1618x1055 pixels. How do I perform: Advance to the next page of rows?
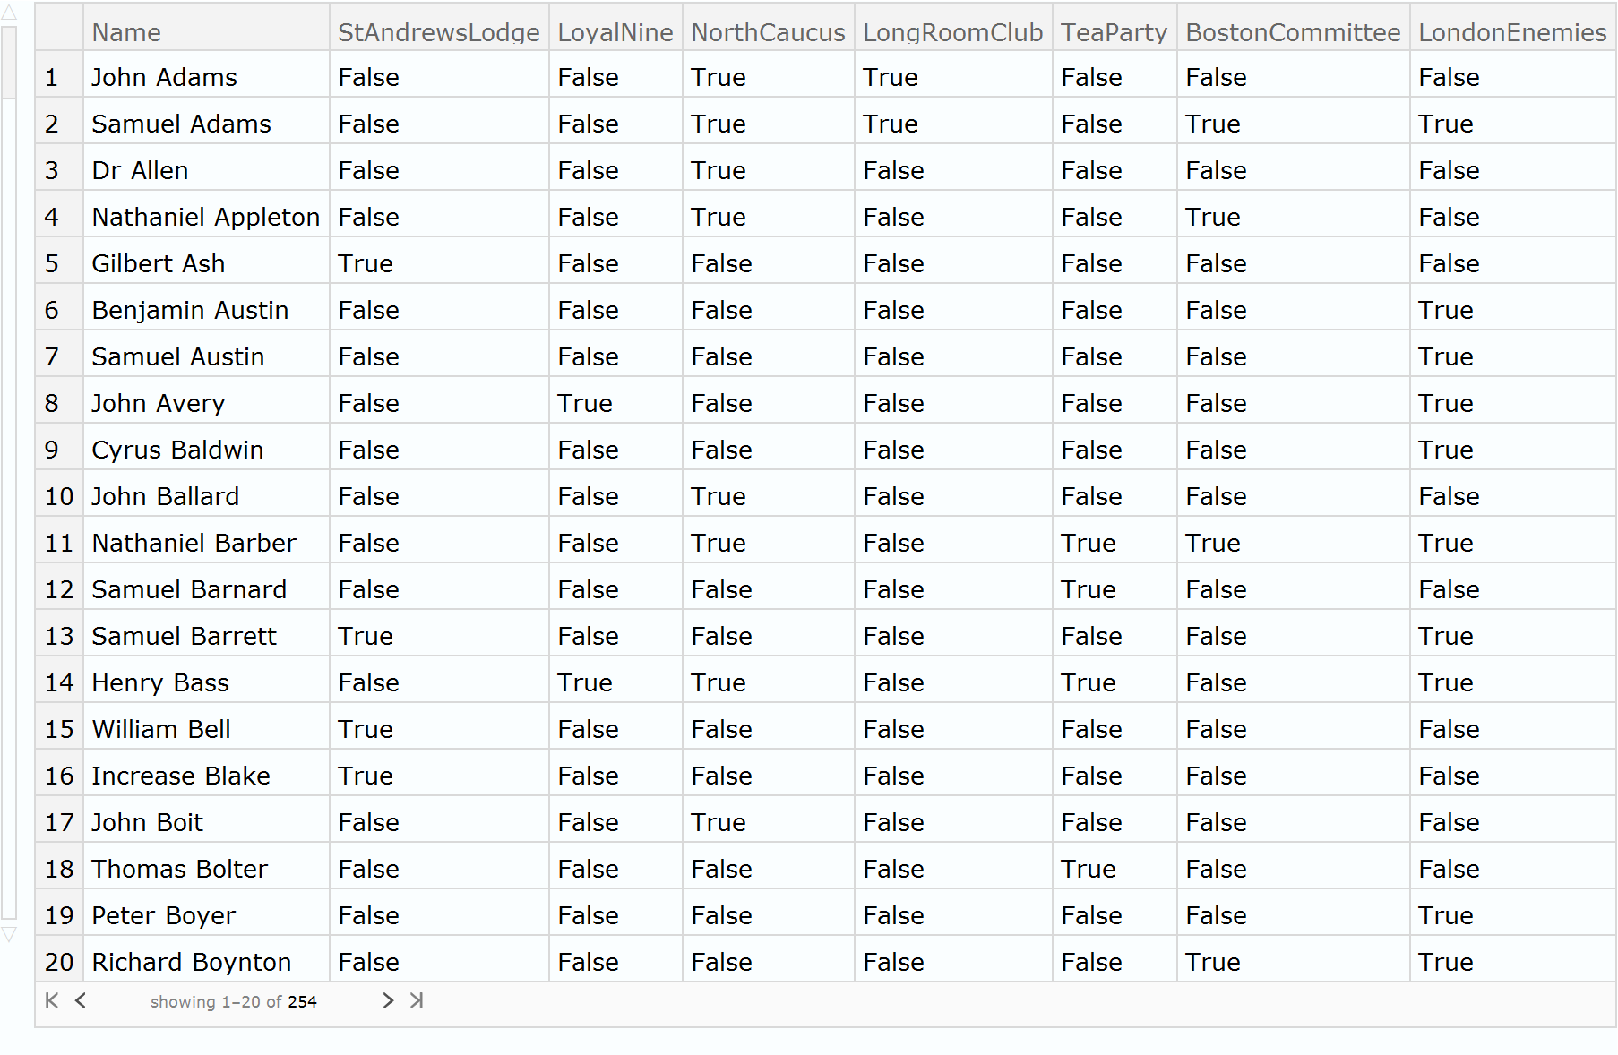[388, 1001]
